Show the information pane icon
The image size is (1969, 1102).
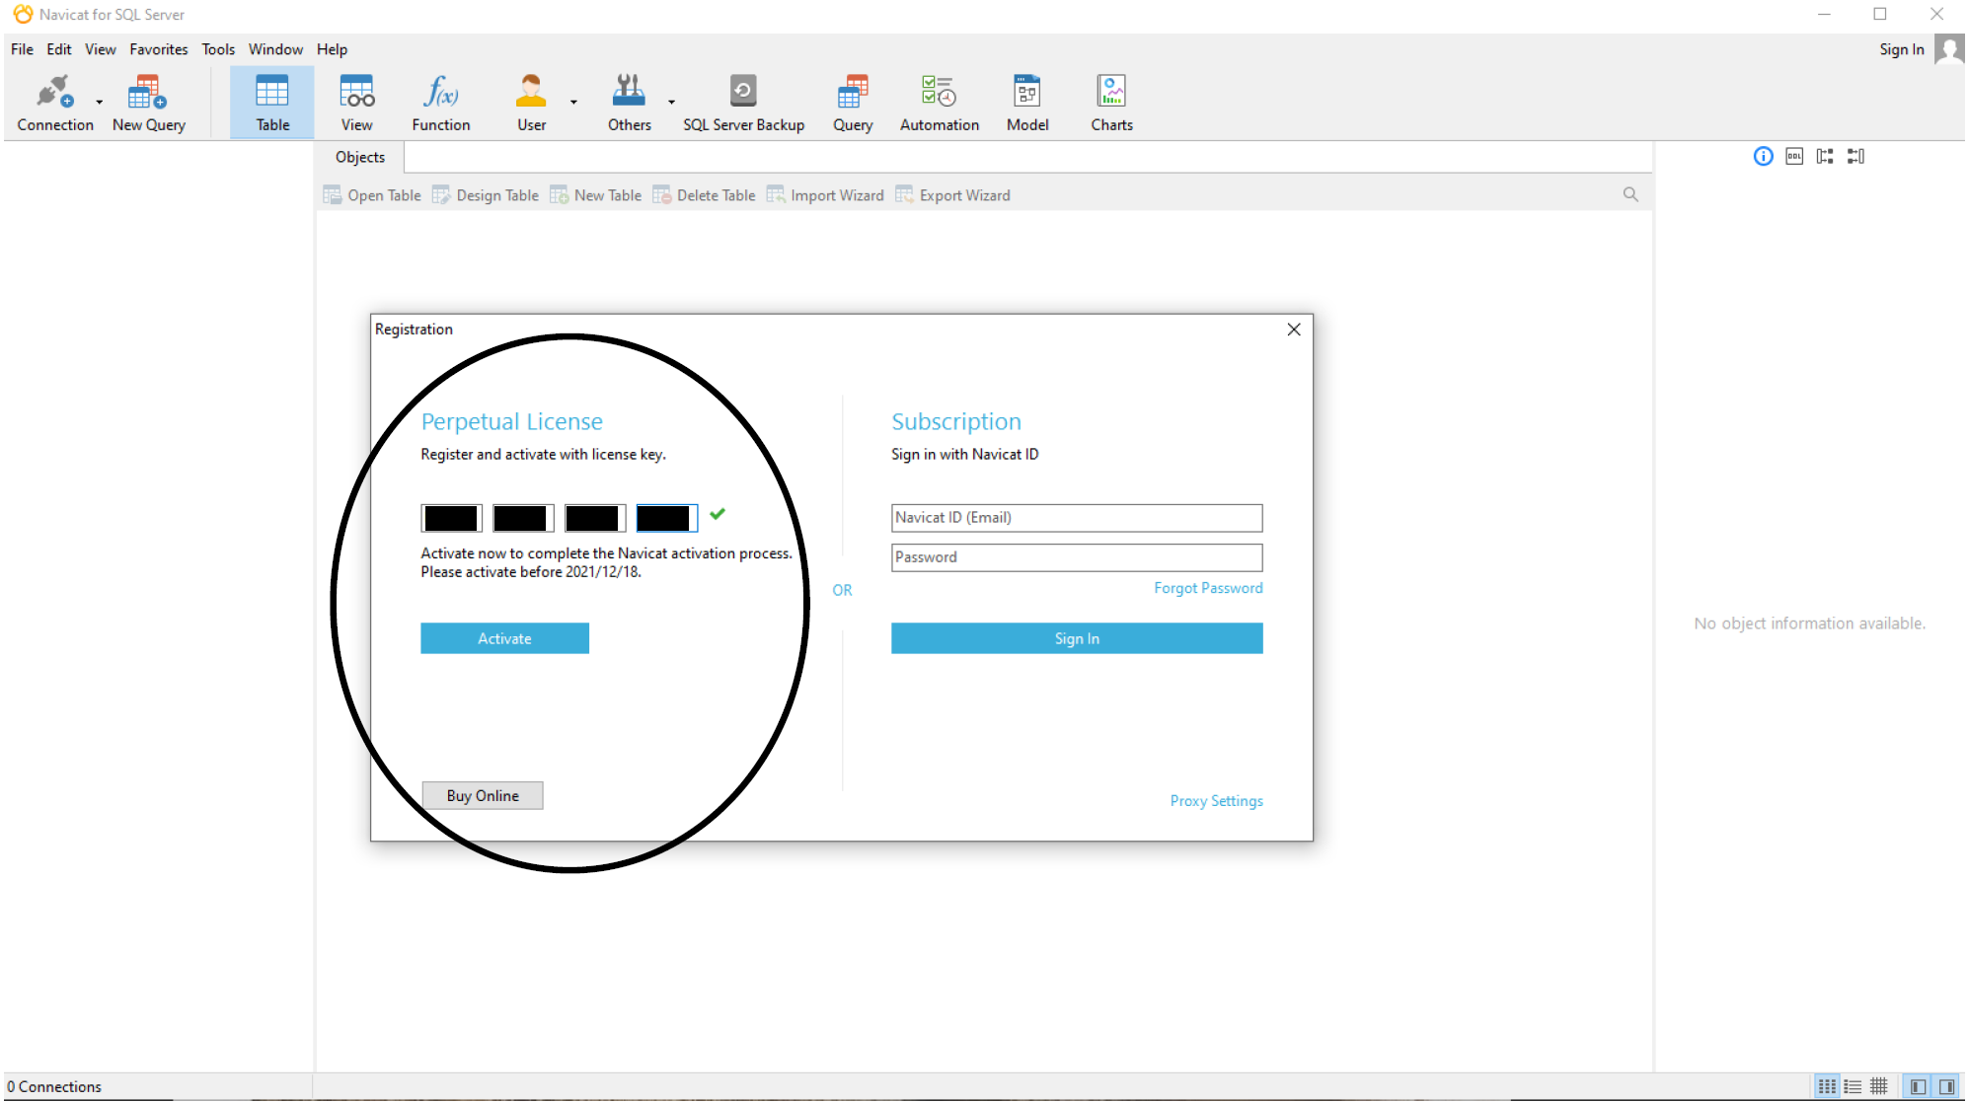click(x=1763, y=156)
